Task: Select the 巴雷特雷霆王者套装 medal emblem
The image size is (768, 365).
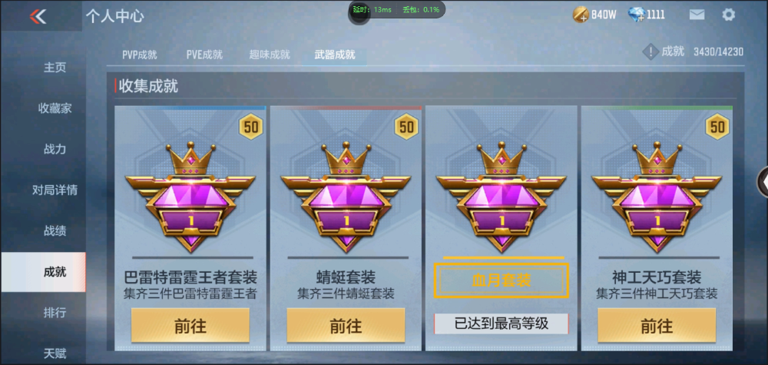Action: coord(190,197)
